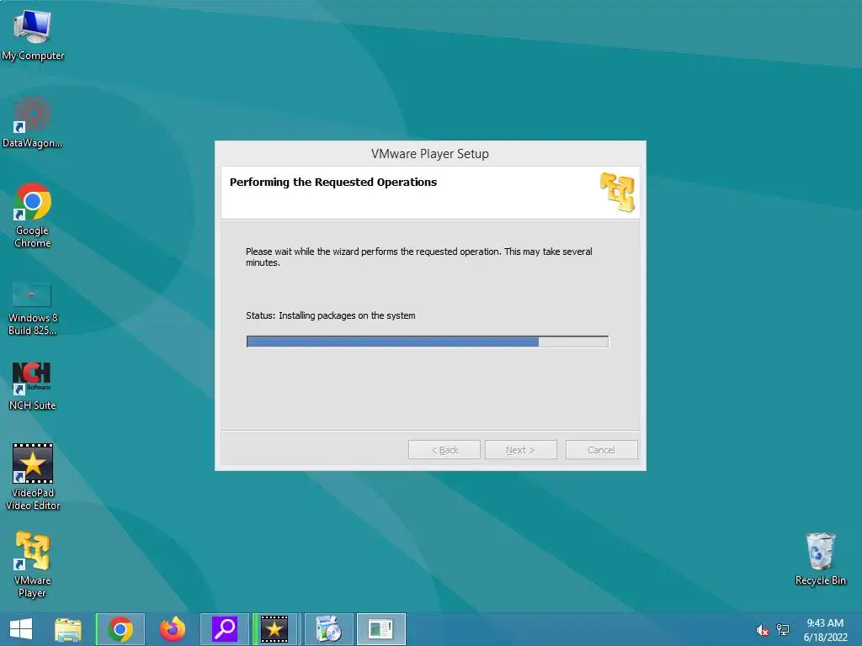Select the Windows 8 Build desktop icon

[x=33, y=308]
